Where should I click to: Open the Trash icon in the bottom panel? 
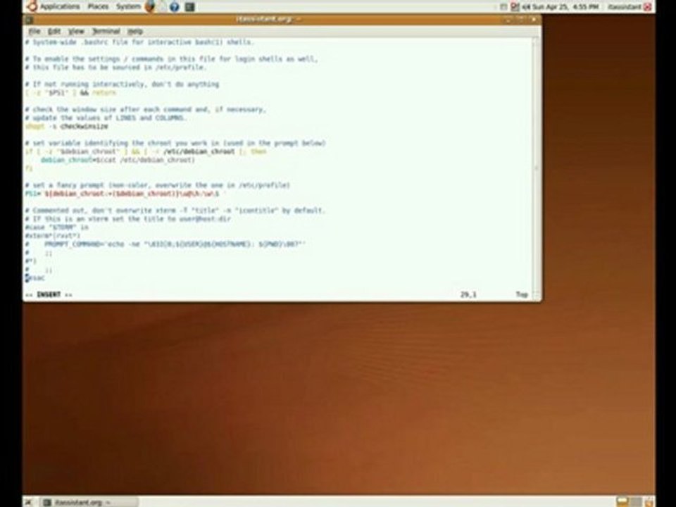tap(649, 502)
